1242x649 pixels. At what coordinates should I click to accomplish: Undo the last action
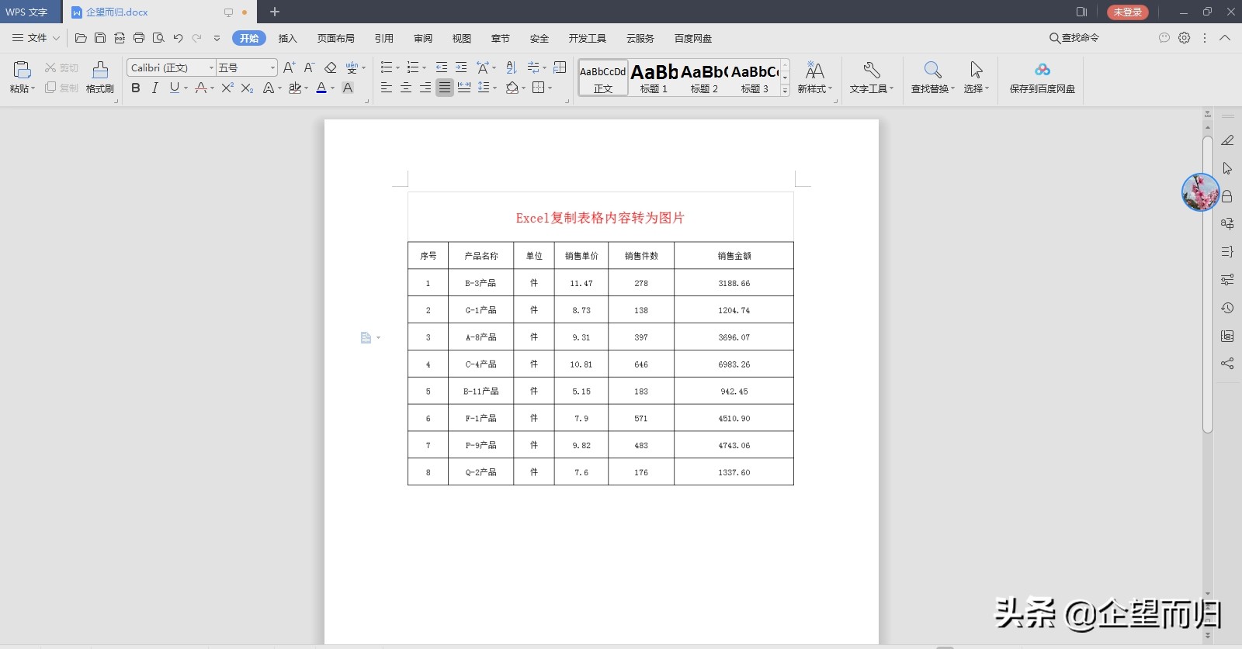coord(178,38)
